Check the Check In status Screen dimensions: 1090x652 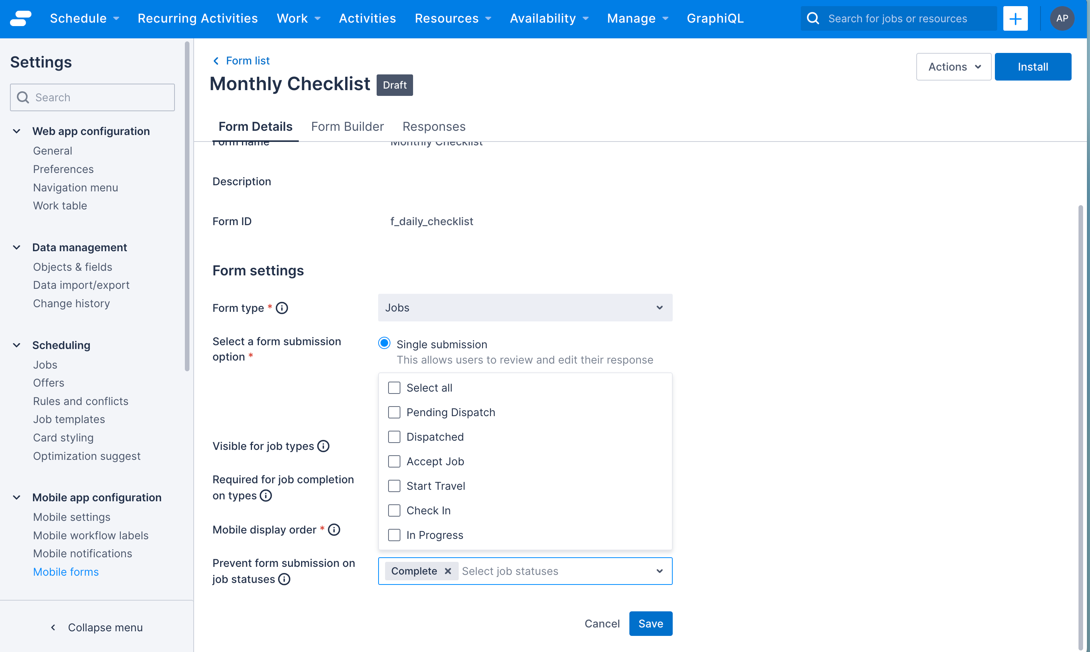(x=394, y=510)
